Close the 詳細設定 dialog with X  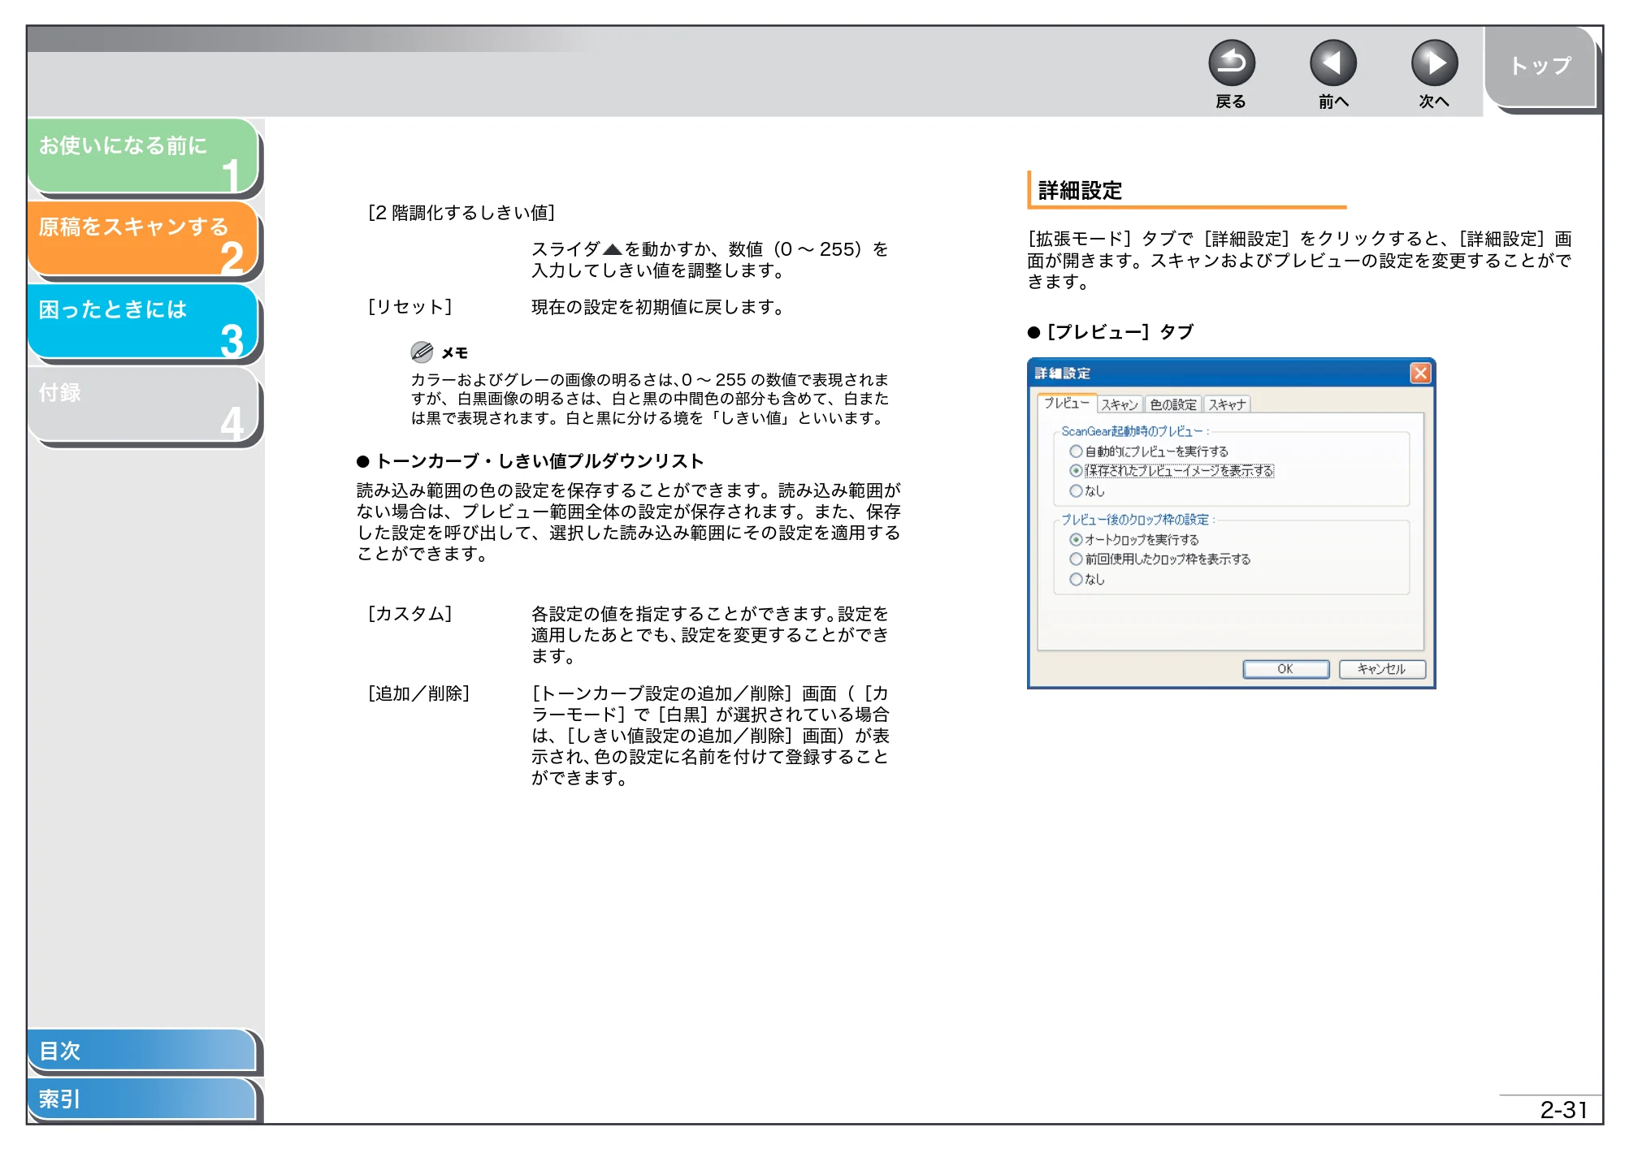click(x=1420, y=373)
